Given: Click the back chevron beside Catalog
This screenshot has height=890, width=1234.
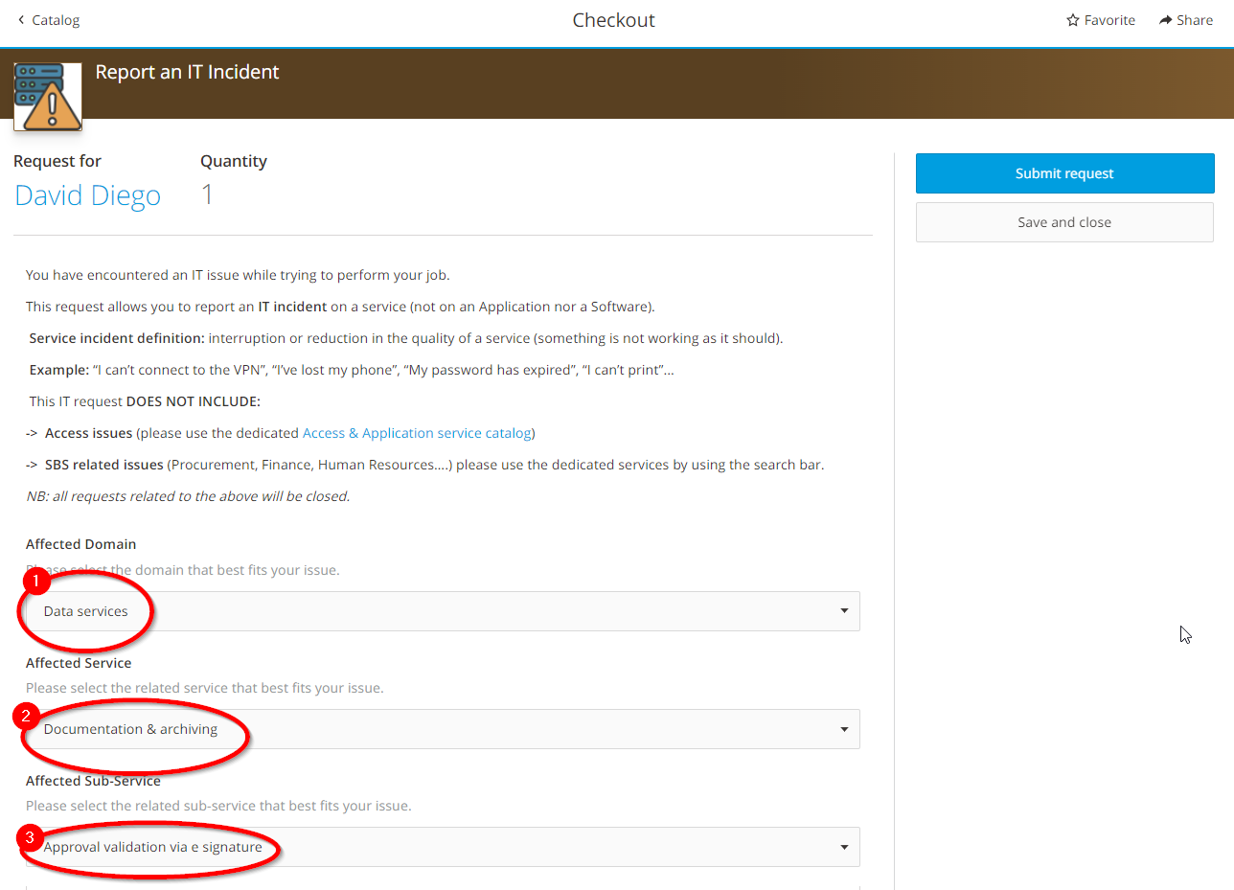Looking at the screenshot, I should 21,20.
